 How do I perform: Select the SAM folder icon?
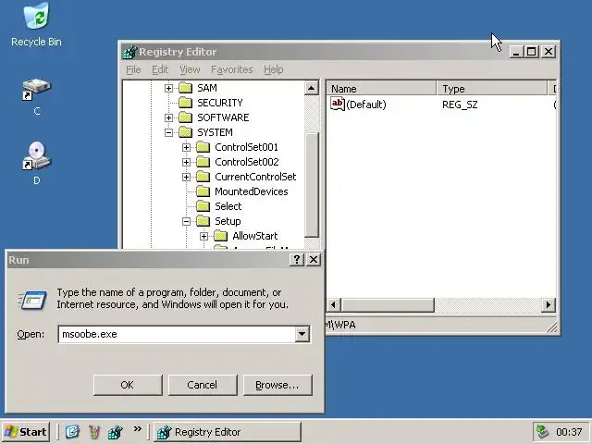pos(185,88)
